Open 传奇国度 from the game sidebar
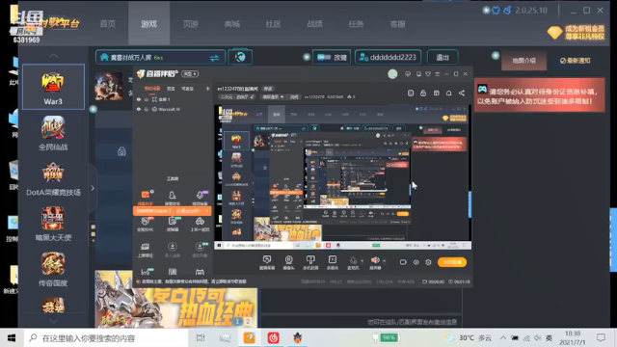 pos(53,270)
